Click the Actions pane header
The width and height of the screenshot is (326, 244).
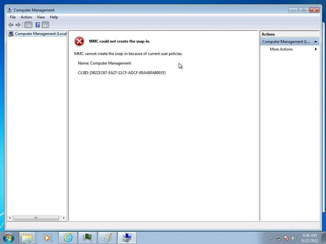click(289, 34)
